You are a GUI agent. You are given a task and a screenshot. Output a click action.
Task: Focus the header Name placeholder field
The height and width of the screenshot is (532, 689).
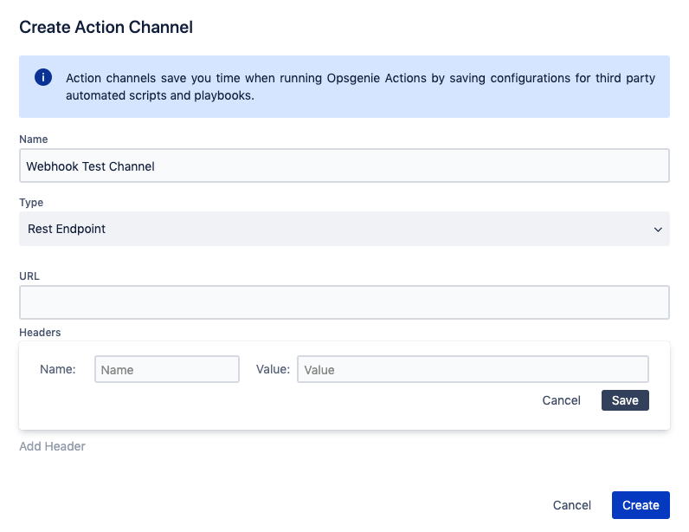point(167,369)
